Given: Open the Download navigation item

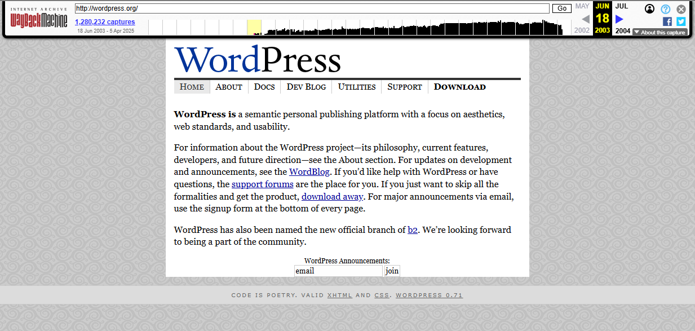Looking at the screenshot, I should tap(459, 87).
